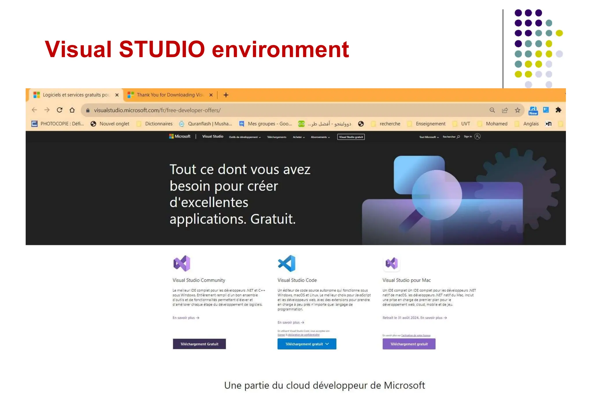Open the Duolingo Arabic-titled bookmark

[x=325, y=124]
